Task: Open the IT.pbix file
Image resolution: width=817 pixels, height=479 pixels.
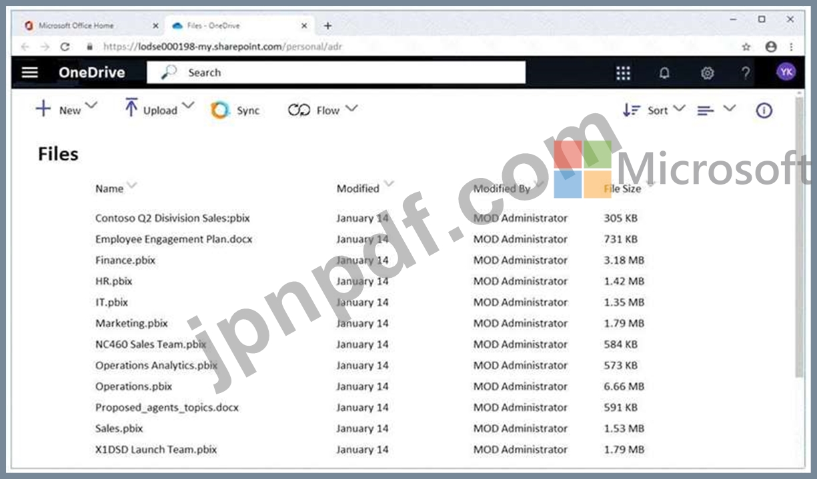Action: click(x=111, y=302)
